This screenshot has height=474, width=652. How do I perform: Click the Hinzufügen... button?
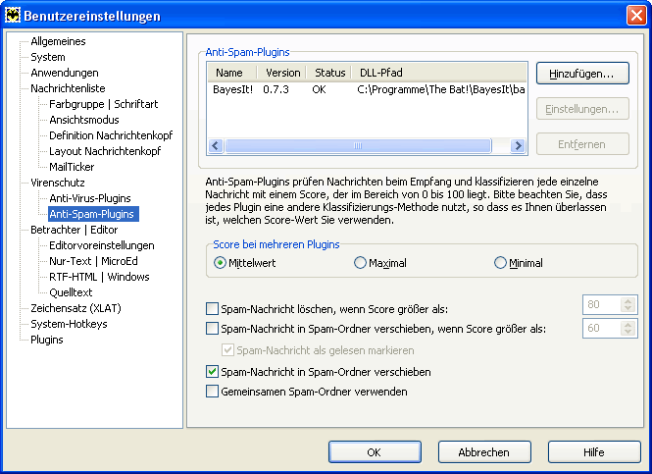click(x=582, y=74)
